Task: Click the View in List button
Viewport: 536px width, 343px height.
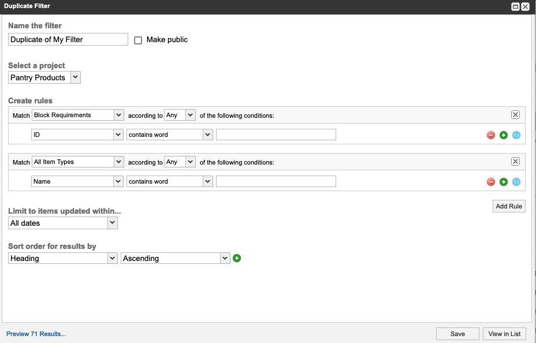Action: click(x=504, y=334)
